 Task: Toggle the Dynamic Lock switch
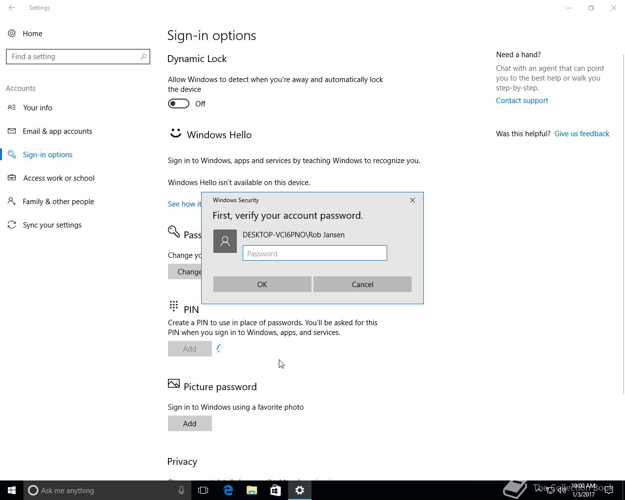(179, 104)
